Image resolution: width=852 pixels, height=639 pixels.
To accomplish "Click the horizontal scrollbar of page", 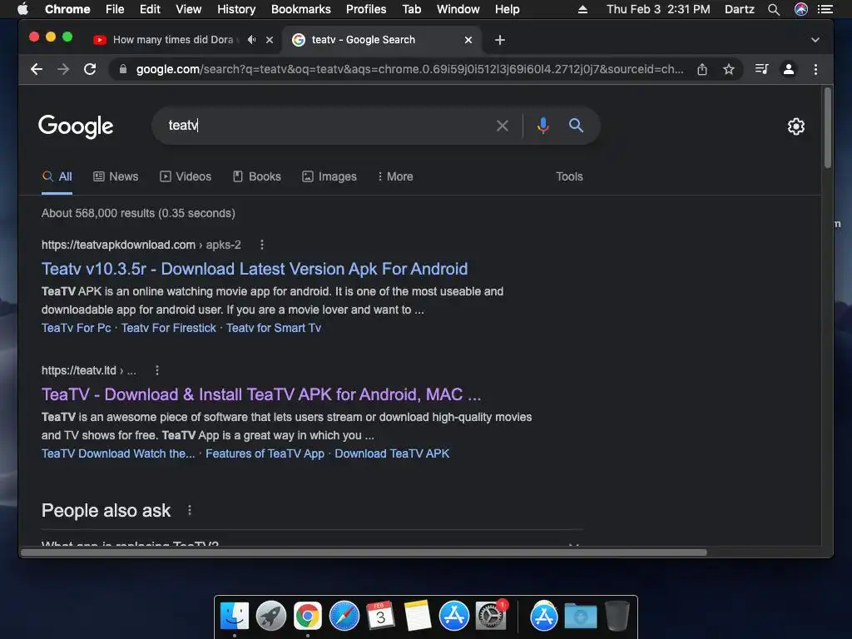I will [364, 552].
